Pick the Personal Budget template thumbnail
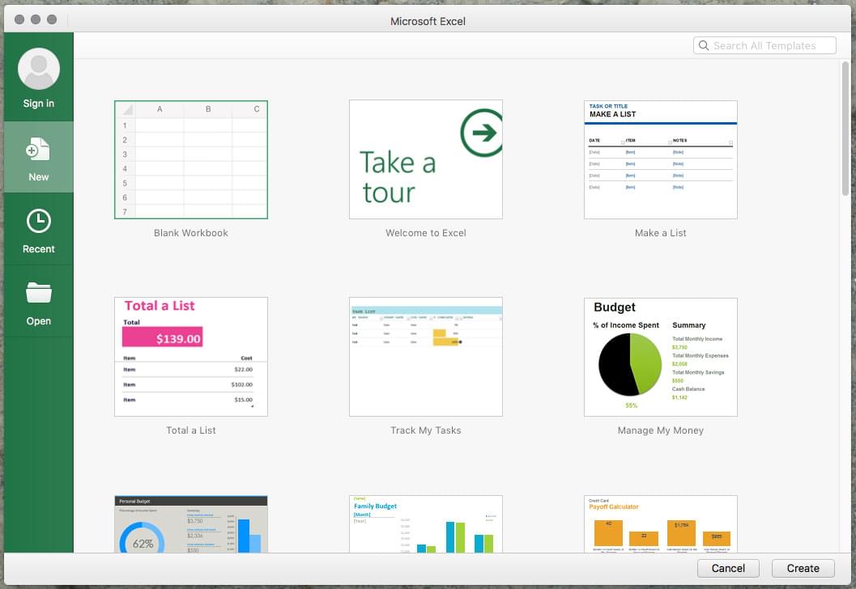 (x=191, y=524)
